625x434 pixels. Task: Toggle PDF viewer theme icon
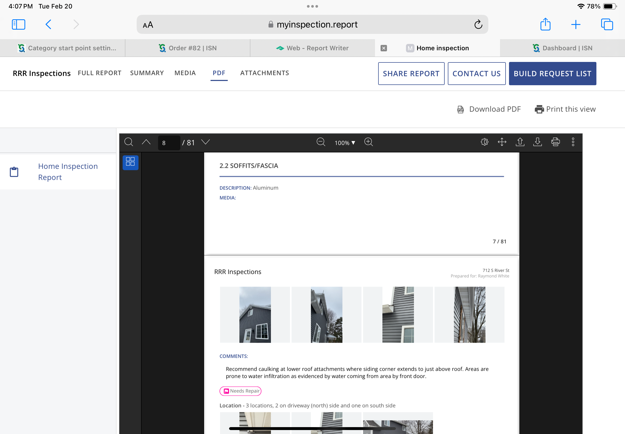pos(484,142)
